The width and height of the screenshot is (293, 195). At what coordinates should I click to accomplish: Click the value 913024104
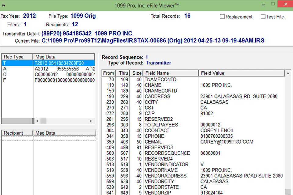coord(212,193)
